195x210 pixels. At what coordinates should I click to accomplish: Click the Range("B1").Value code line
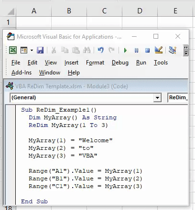[86, 178]
